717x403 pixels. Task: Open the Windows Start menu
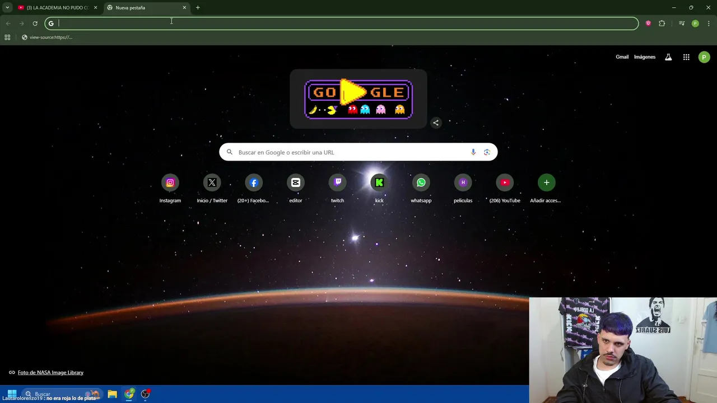point(12,394)
